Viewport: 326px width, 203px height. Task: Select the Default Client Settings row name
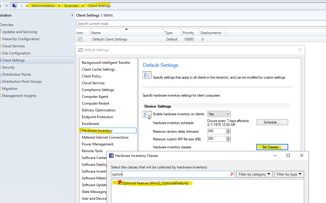click(x=110, y=39)
